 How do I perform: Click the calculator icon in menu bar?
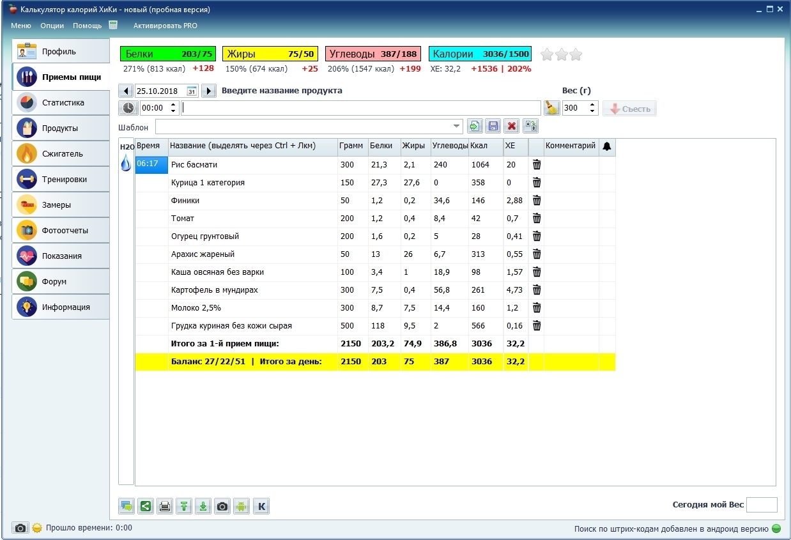[113, 26]
